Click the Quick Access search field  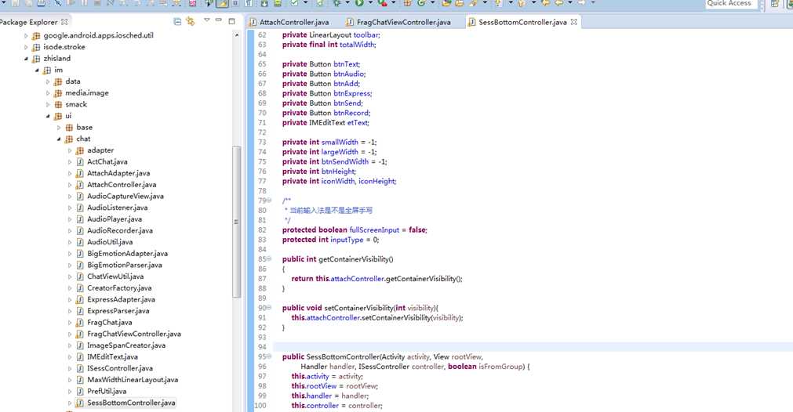[731, 4]
